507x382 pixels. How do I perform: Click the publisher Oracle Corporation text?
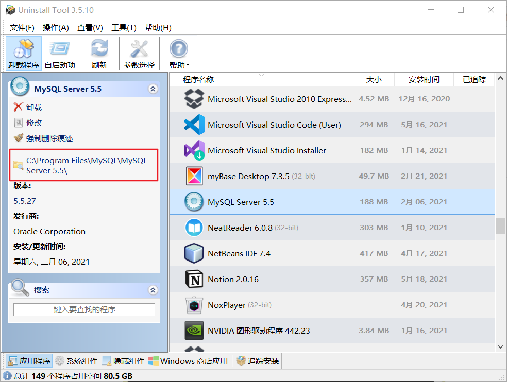click(49, 231)
